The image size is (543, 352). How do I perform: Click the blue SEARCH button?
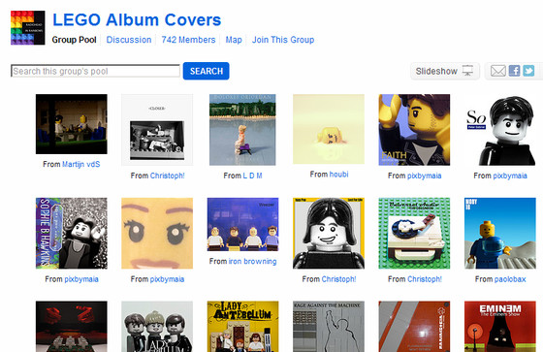206,71
